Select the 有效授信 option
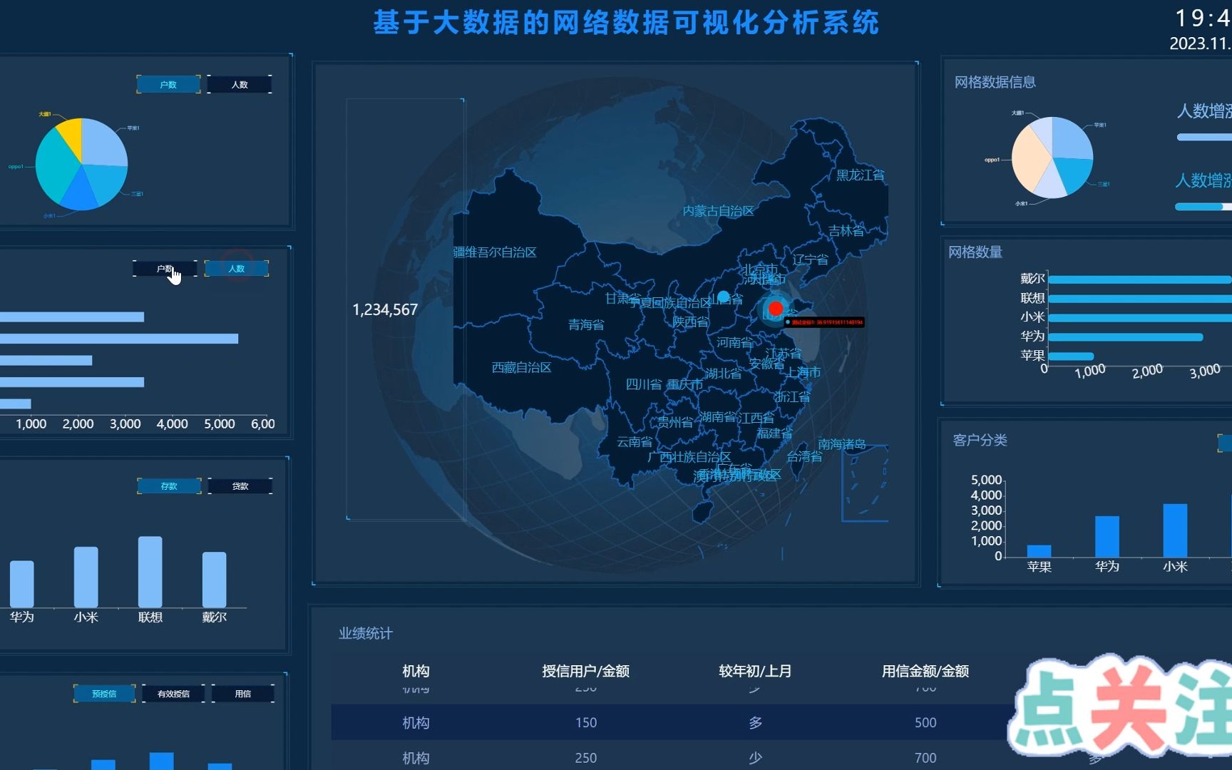Image resolution: width=1232 pixels, height=770 pixels. point(173,693)
